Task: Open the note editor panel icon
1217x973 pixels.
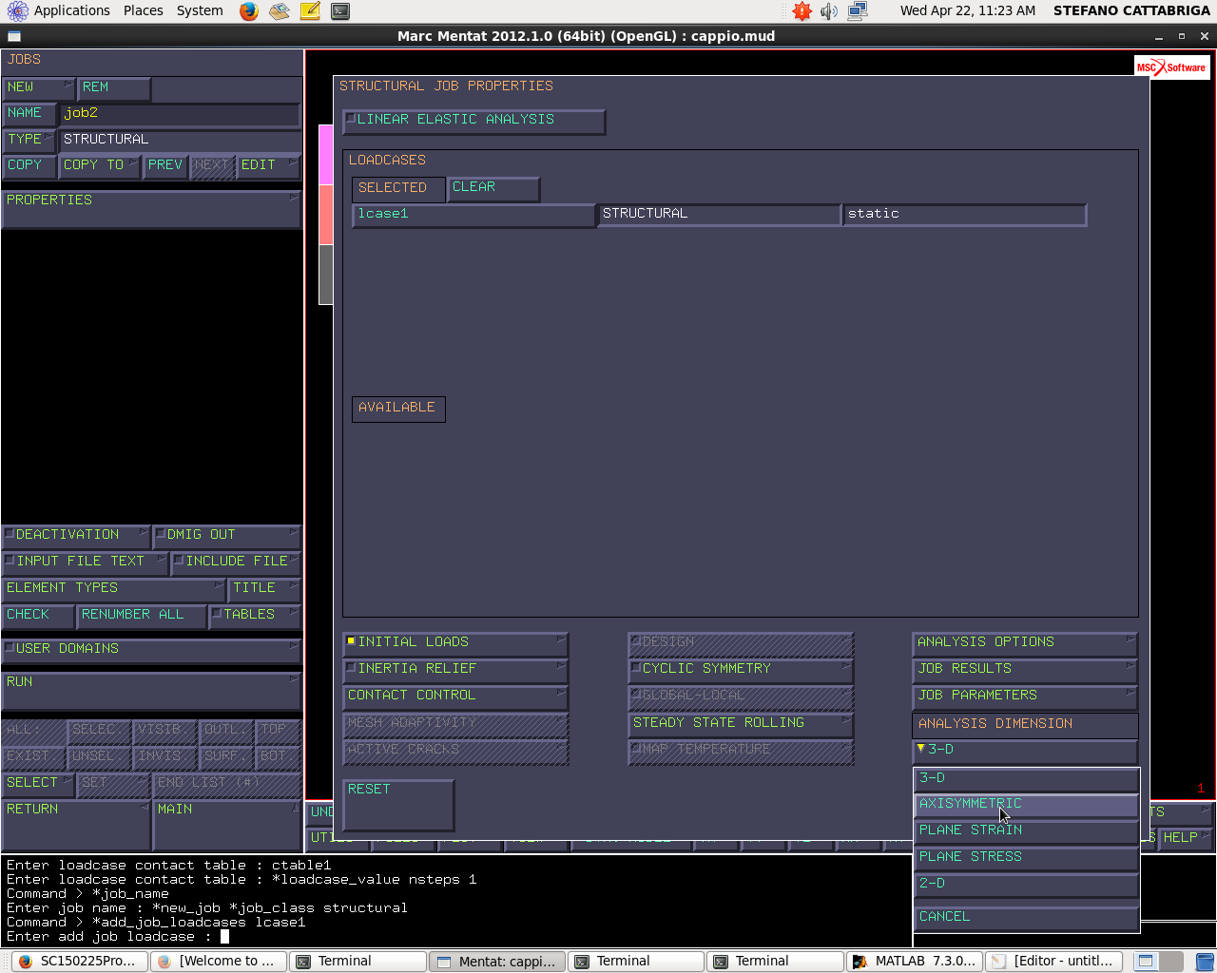Action: (x=310, y=11)
